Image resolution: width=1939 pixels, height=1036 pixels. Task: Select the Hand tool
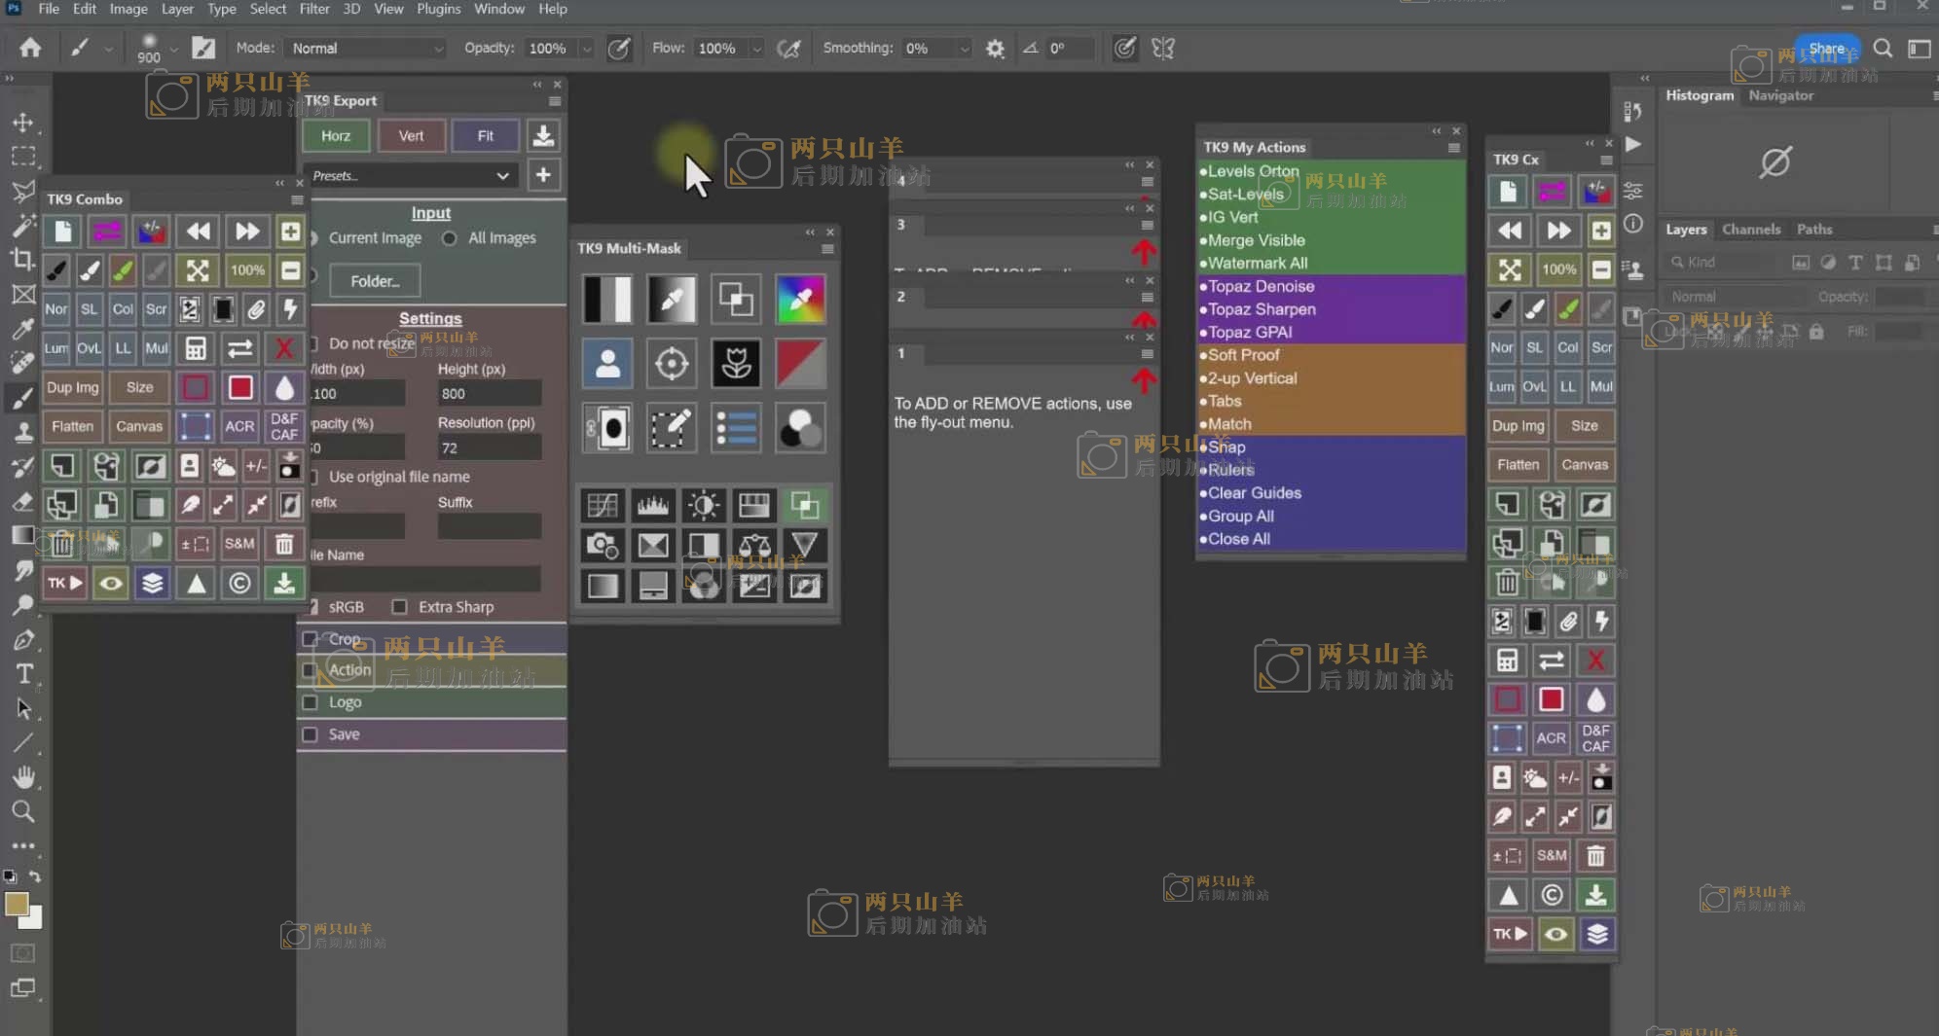23,777
